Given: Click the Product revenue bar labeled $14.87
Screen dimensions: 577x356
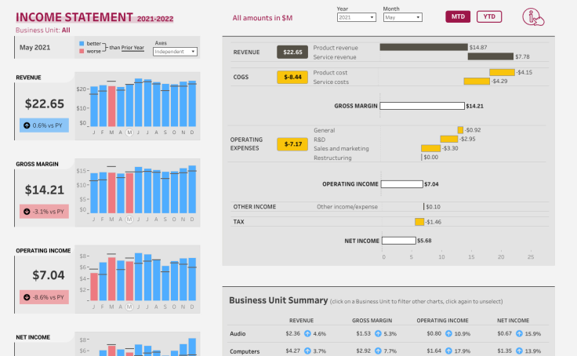Looking at the screenshot, I should click(423, 47).
